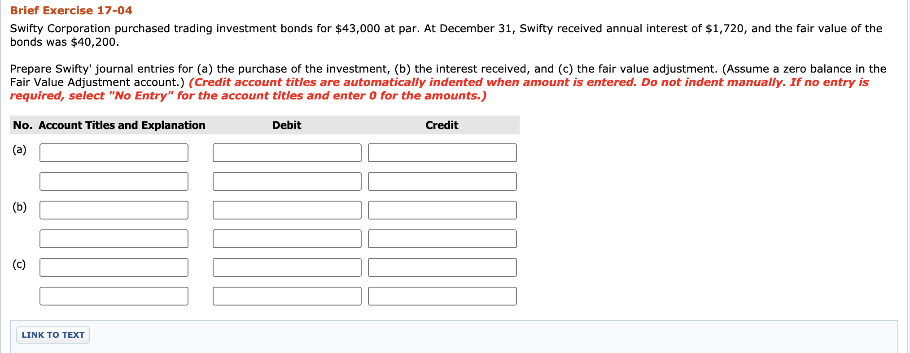Click the Brief Exercise 17-04 heading
The height and width of the screenshot is (353, 910).
(x=70, y=10)
